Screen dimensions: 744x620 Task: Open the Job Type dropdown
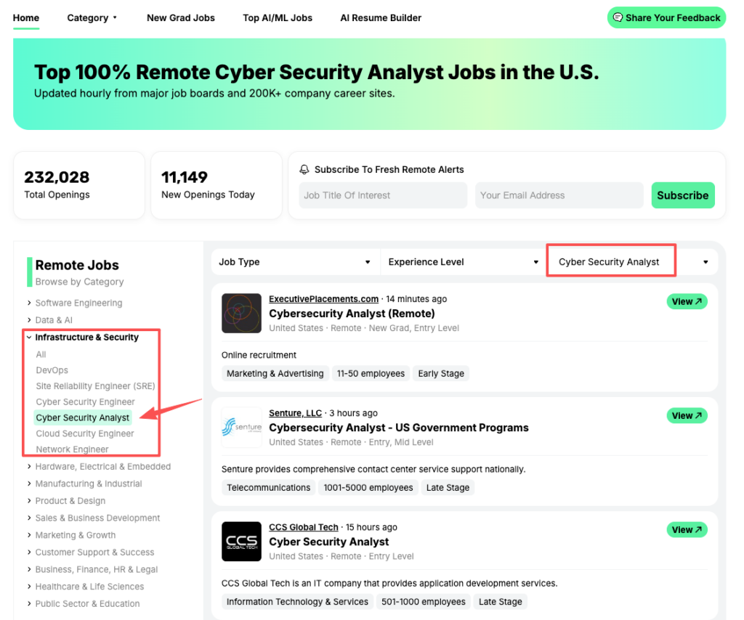point(295,261)
